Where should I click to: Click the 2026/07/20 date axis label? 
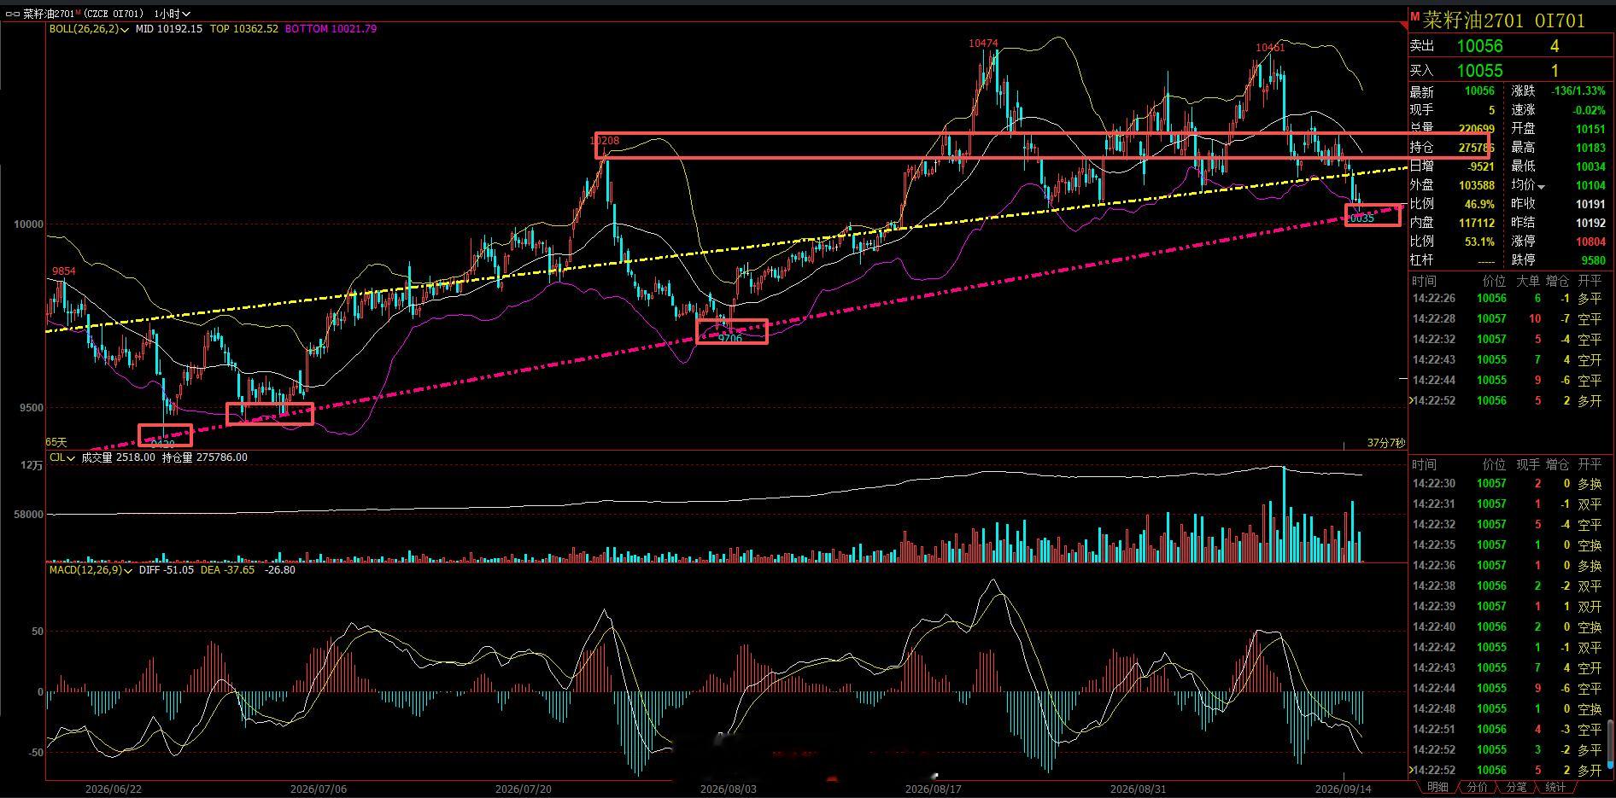[524, 789]
